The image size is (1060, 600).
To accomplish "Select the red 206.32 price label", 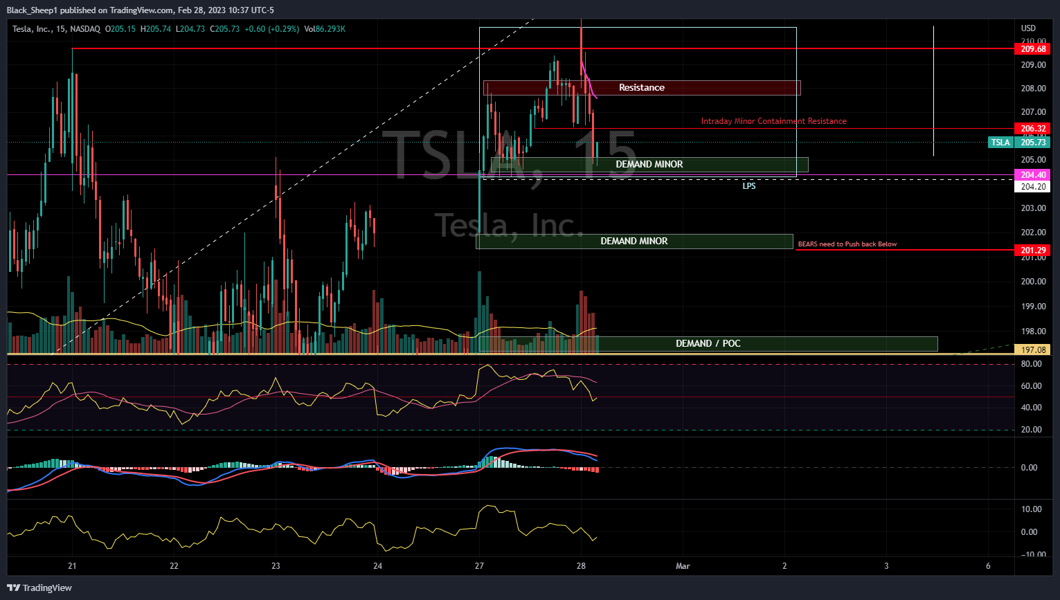I will pyautogui.click(x=1033, y=128).
